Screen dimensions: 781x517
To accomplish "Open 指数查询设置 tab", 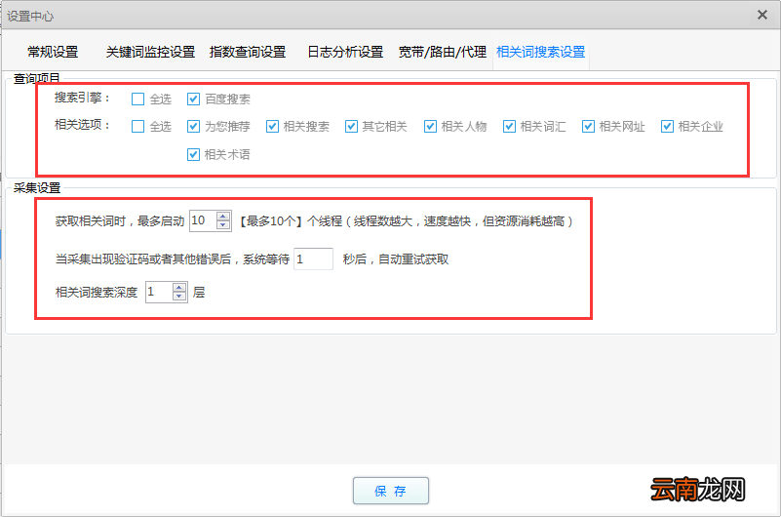I will click(248, 52).
